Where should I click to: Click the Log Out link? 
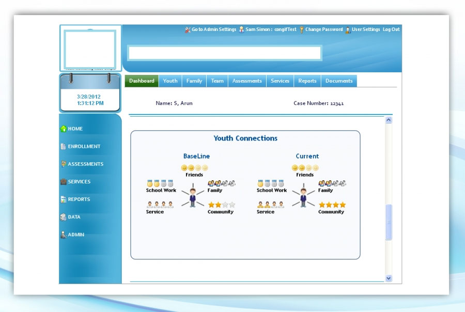pyautogui.click(x=391, y=29)
